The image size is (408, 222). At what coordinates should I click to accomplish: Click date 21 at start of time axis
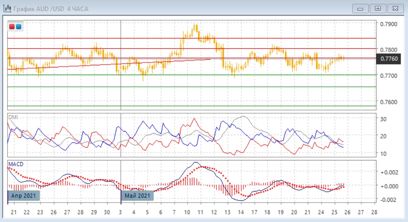pos(13,212)
